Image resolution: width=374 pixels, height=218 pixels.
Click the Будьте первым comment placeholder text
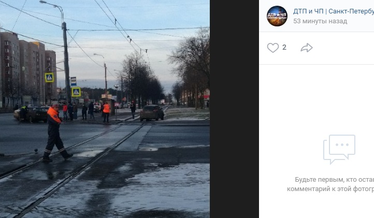pyautogui.click(x=330, y=184)
